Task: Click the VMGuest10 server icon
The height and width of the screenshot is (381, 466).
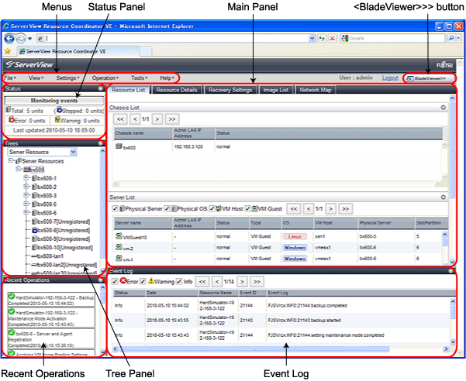Action: (118, 236)
